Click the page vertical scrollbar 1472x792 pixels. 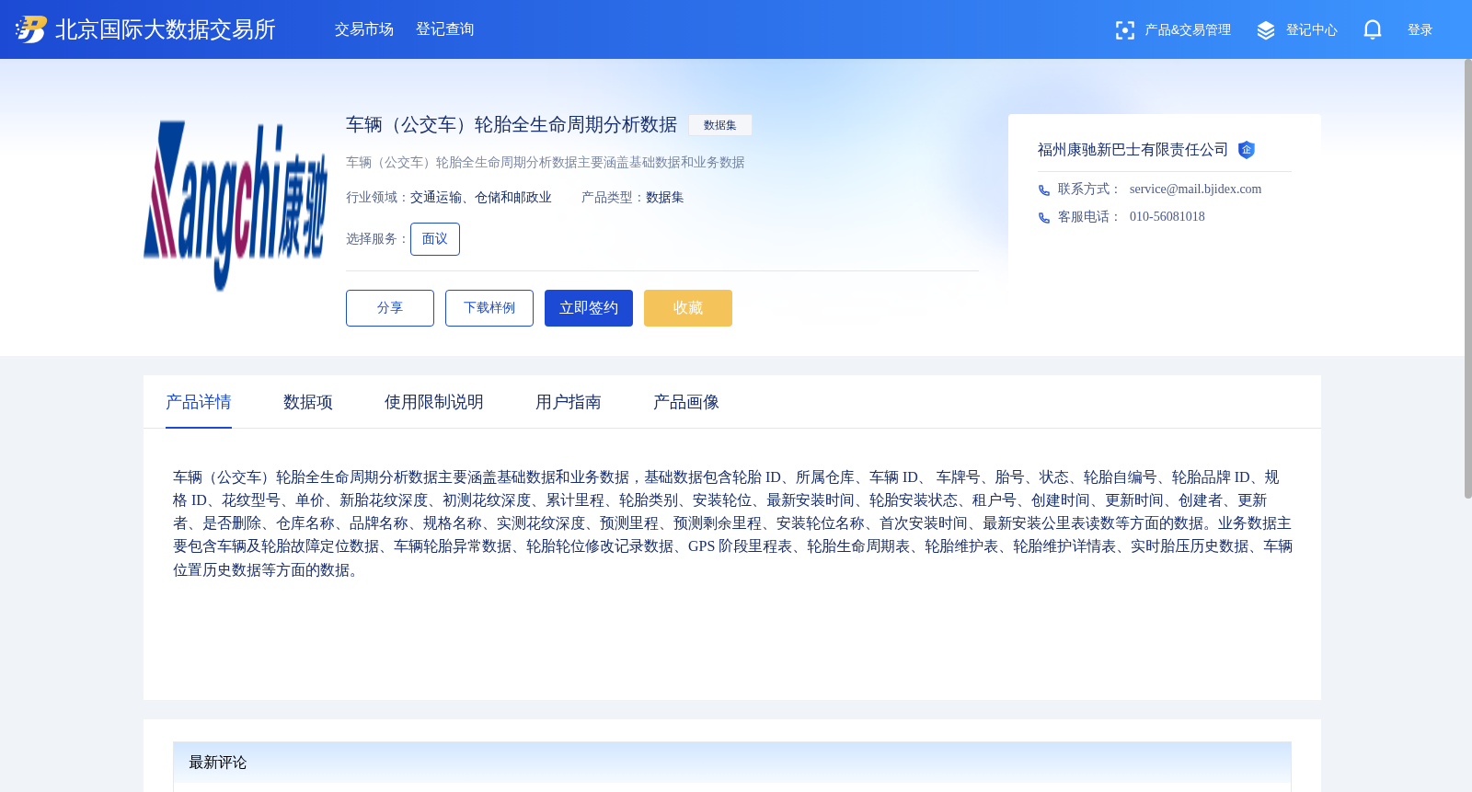click(1467, 279)
